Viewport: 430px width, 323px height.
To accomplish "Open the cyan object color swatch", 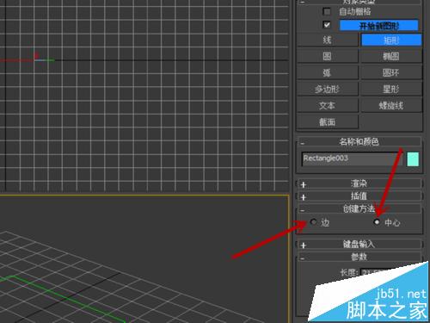I will [x=413, y=159].
